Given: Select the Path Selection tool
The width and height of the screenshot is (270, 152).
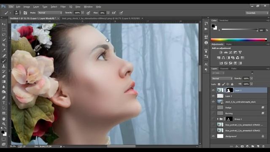Looking at the screenshot, I should click(x=4, y=108).
